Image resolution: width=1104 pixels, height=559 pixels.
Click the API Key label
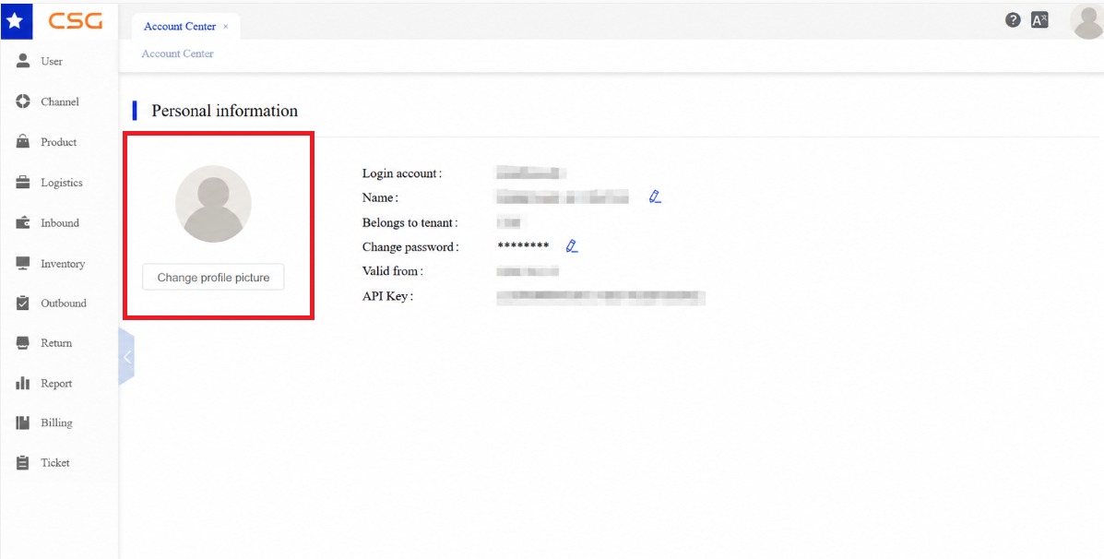(387, 296)
